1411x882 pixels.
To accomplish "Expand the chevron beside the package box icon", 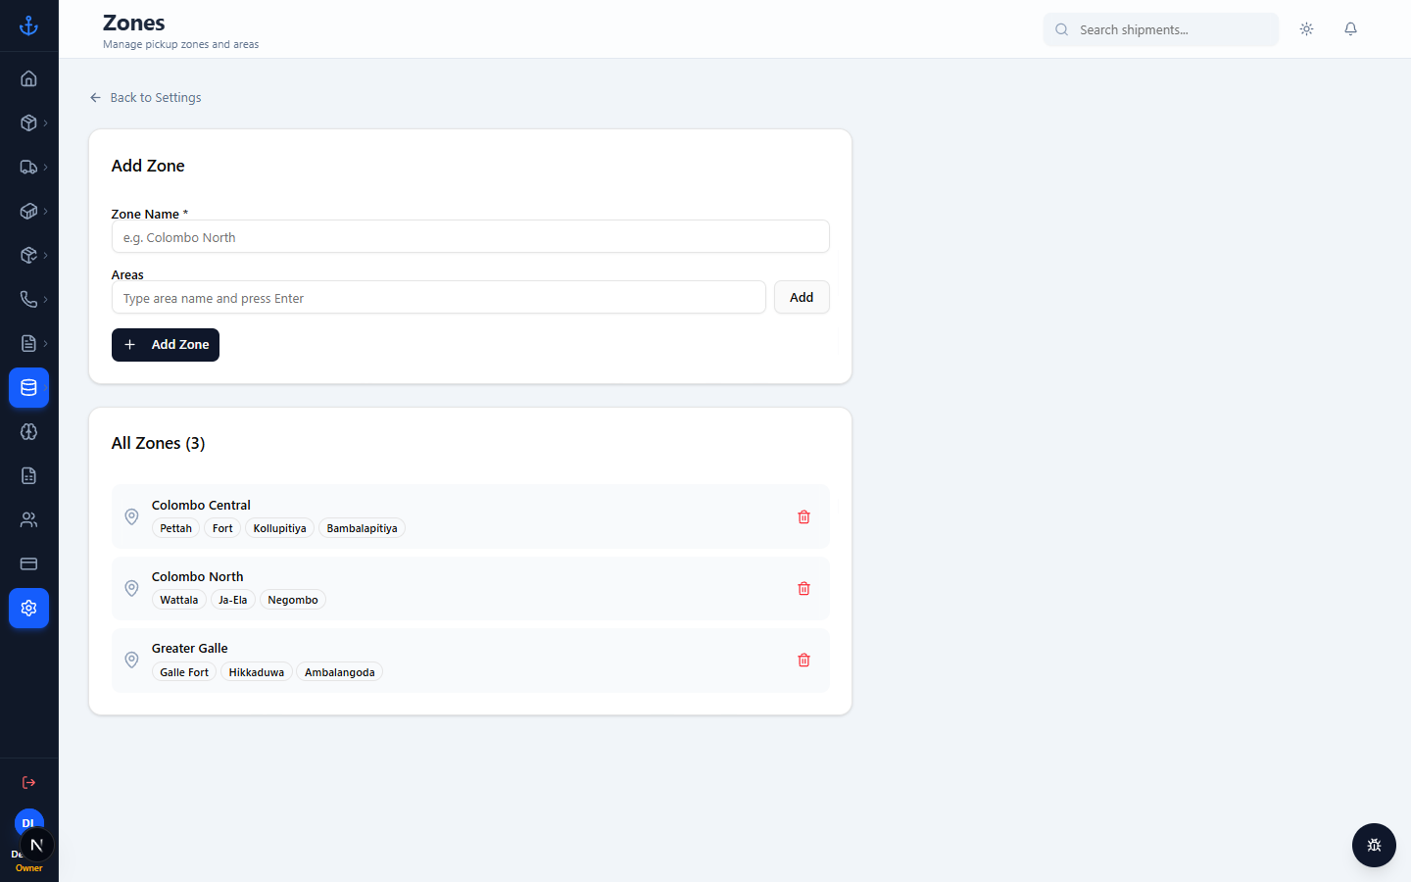I will pos(45,122).
